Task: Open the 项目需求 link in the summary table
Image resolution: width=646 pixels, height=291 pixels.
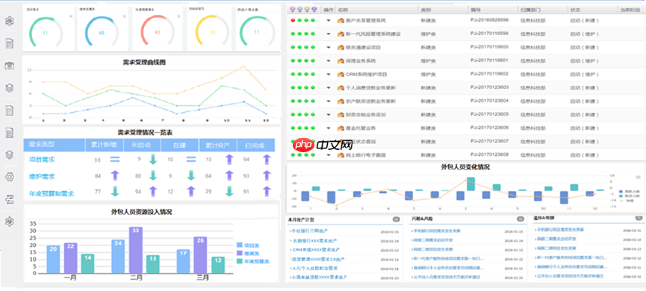Action: click(x=42, y=159)
